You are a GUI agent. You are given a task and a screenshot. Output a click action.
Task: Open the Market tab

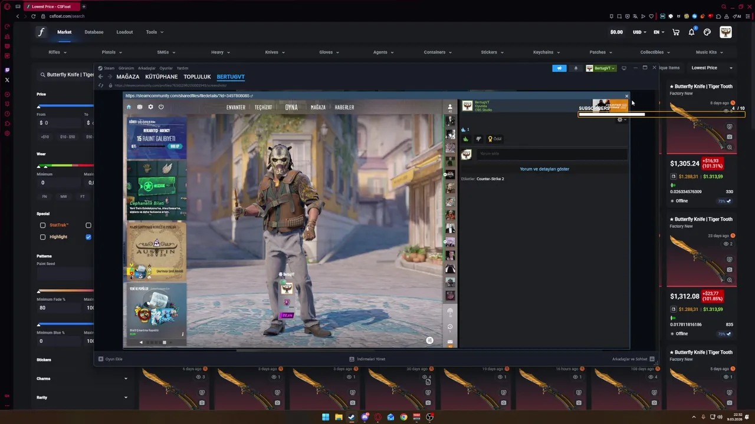64,32
